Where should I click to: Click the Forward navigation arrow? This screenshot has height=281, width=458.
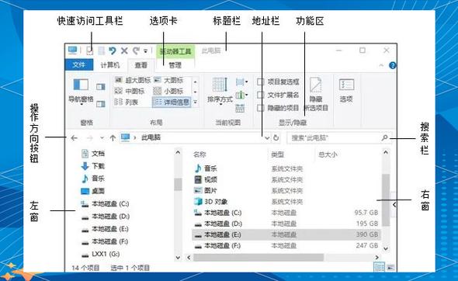click(90, 138)
